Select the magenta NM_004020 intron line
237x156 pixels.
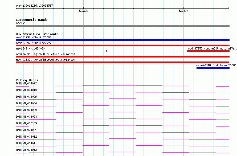(122, 112)
